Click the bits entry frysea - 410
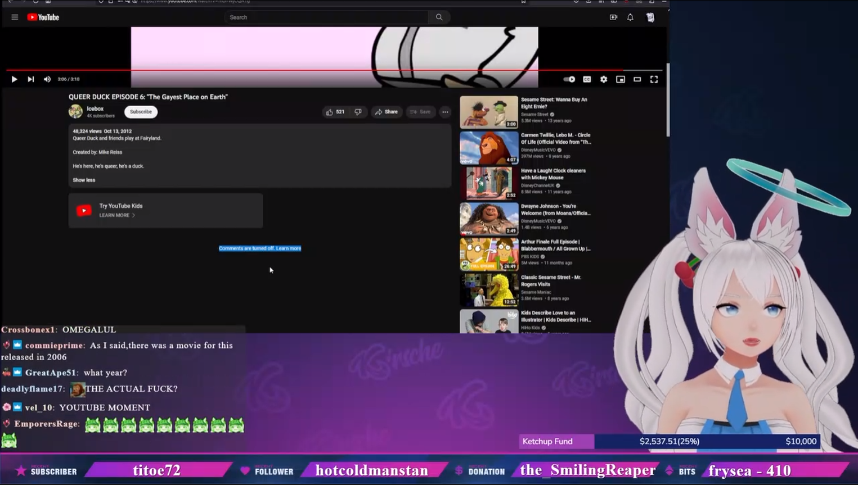Screen dimensions: 858x485 (x=750, y=470)
